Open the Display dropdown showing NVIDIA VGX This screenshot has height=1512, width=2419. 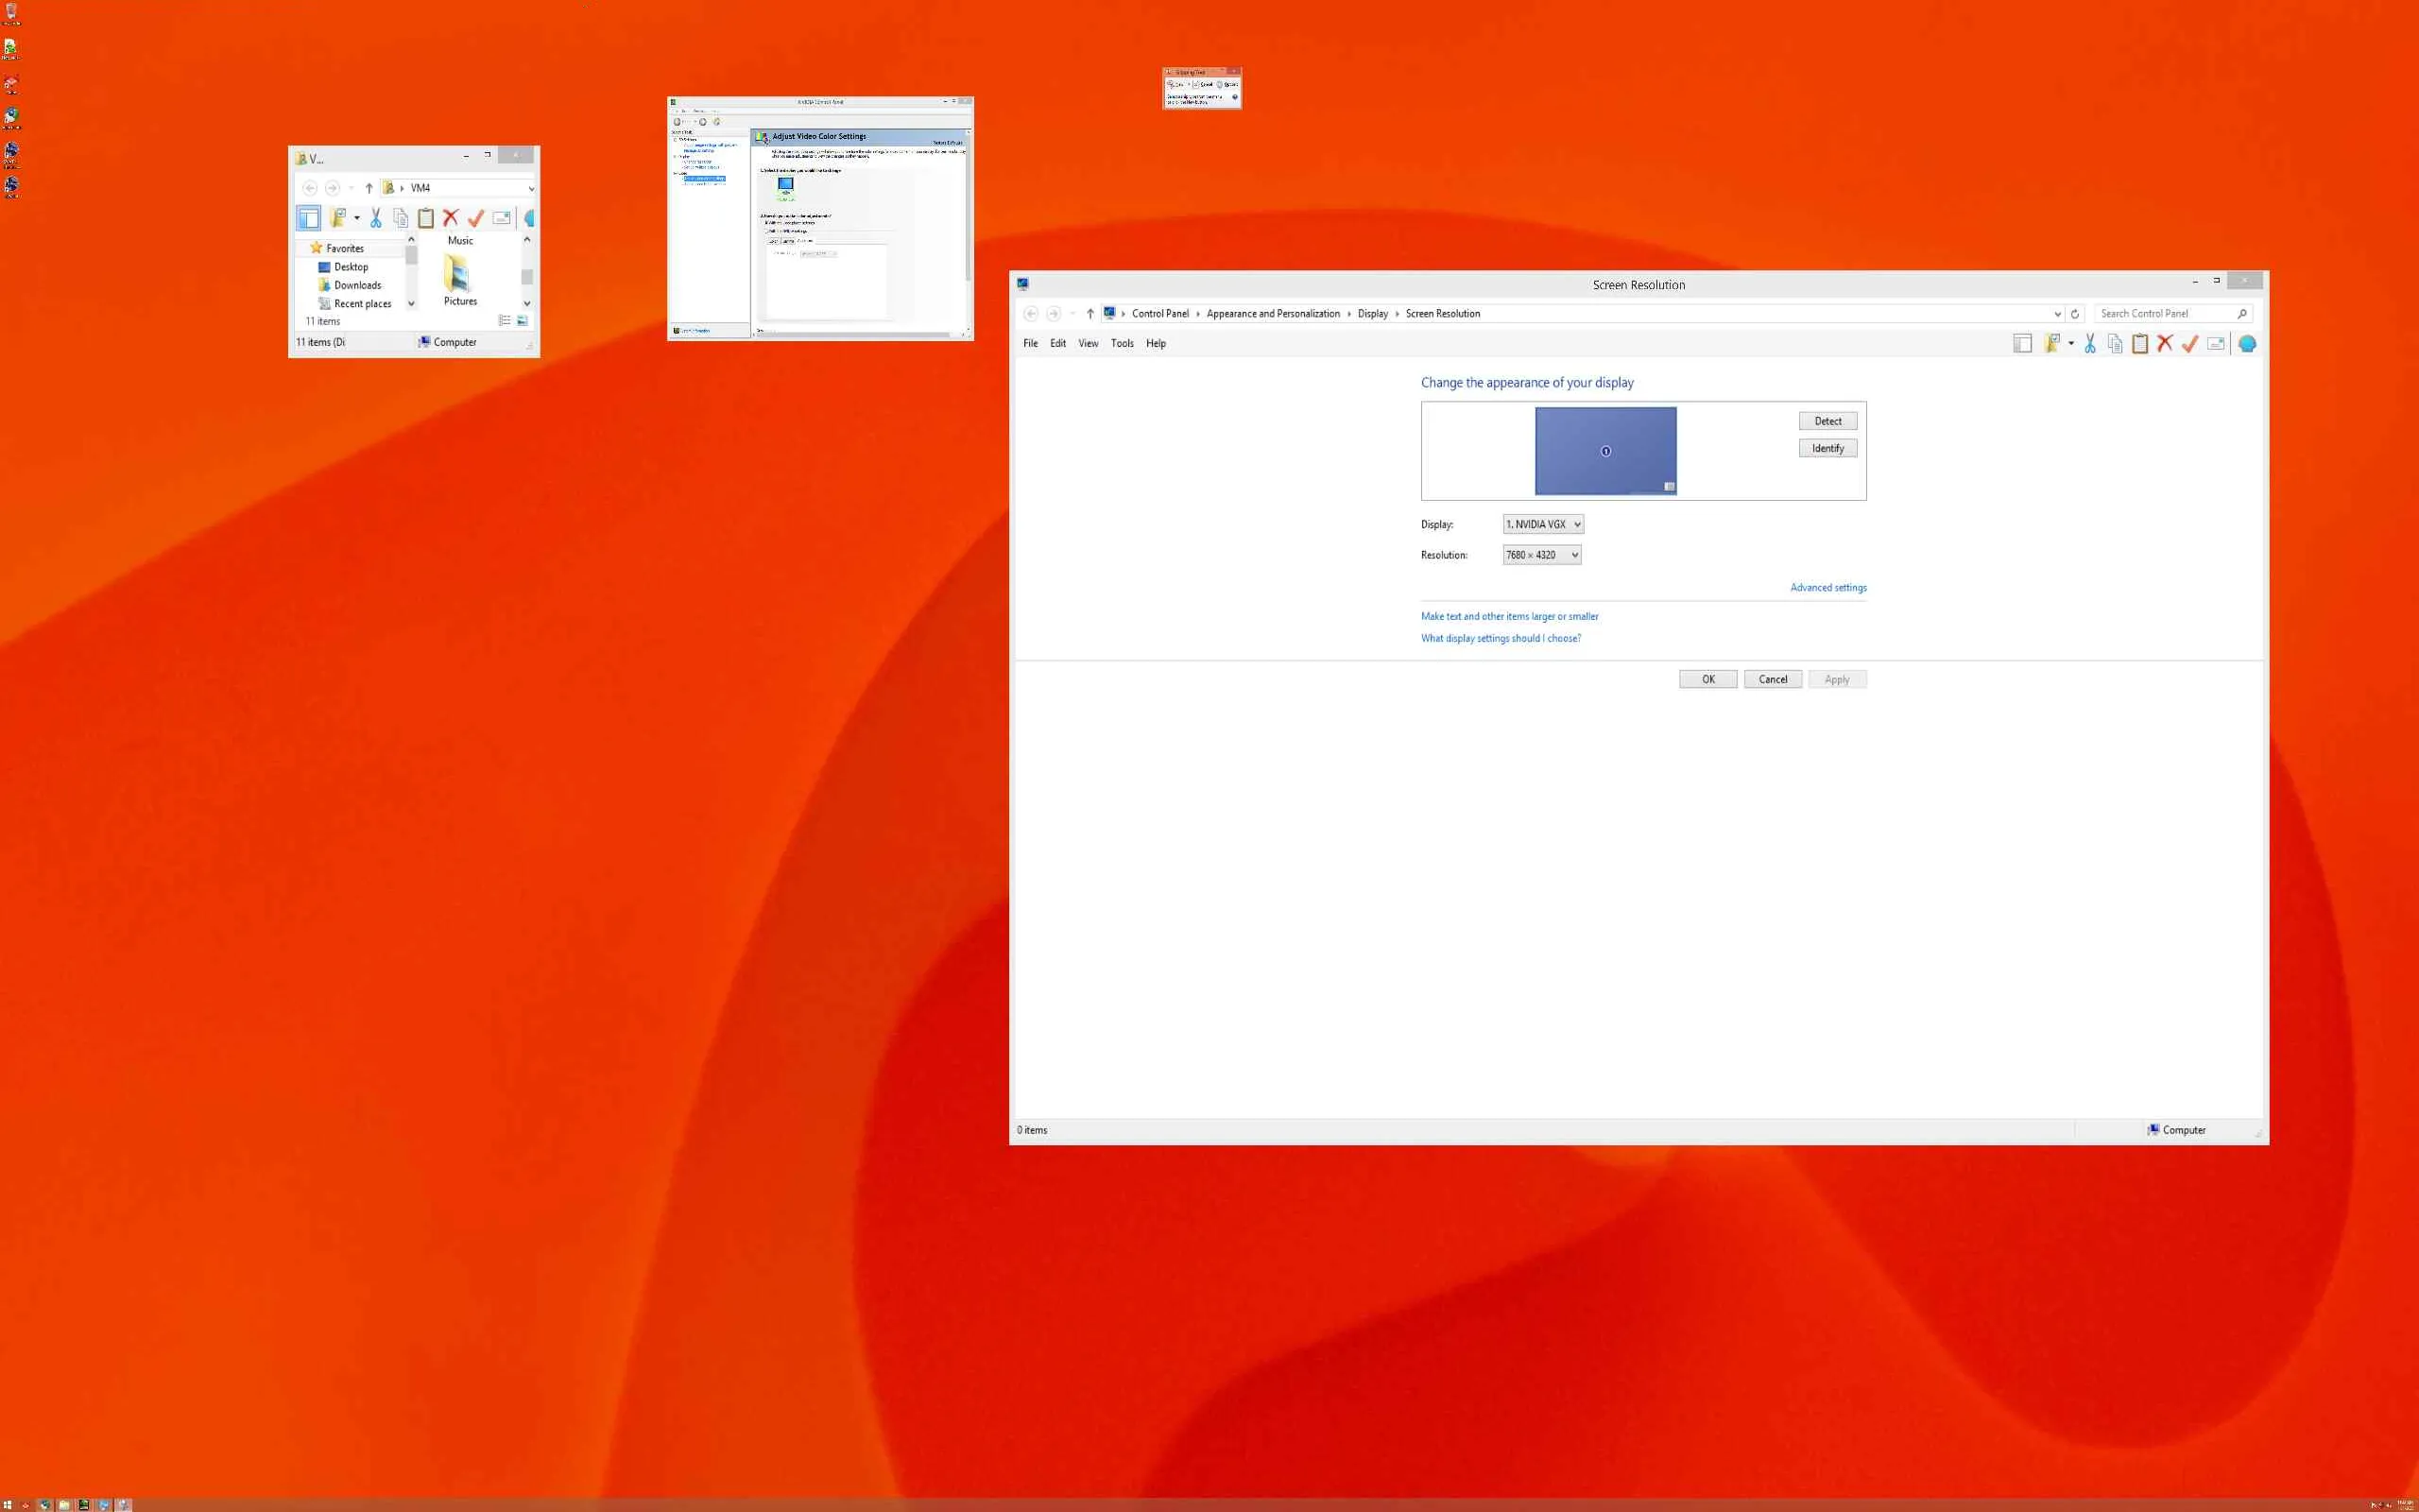[x=1542, y=524]
